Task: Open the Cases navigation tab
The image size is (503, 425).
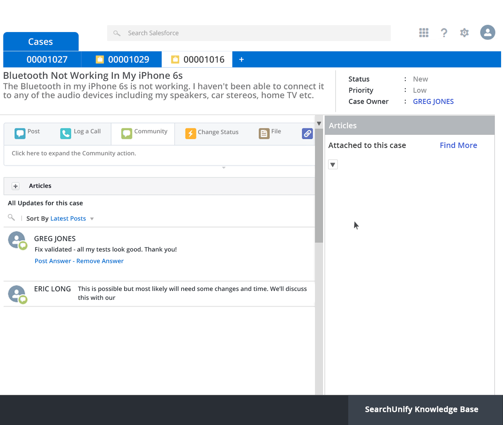Action: click(x=41, y=42)
